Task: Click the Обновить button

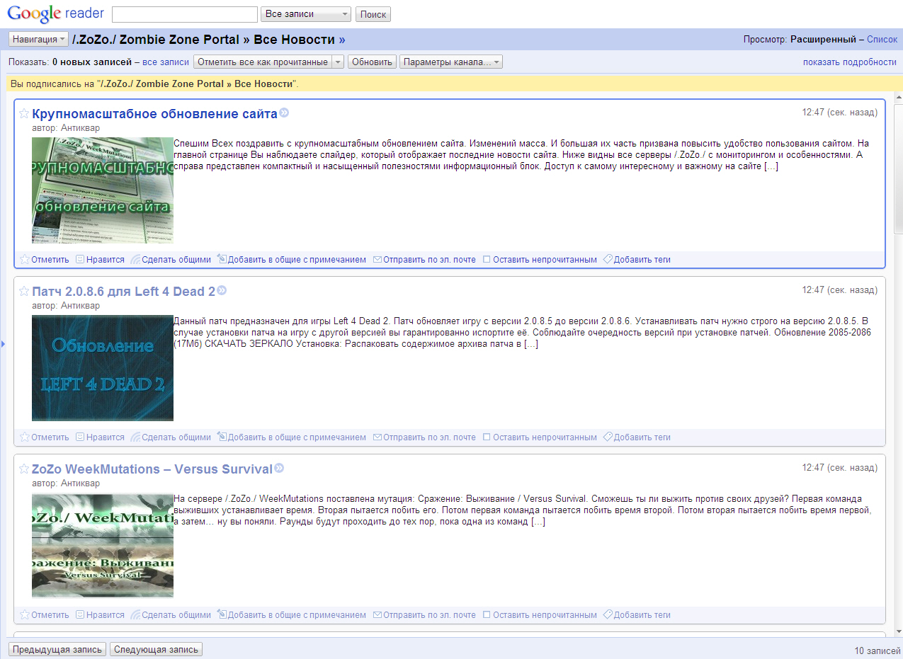Action: (x=372, y=62)
